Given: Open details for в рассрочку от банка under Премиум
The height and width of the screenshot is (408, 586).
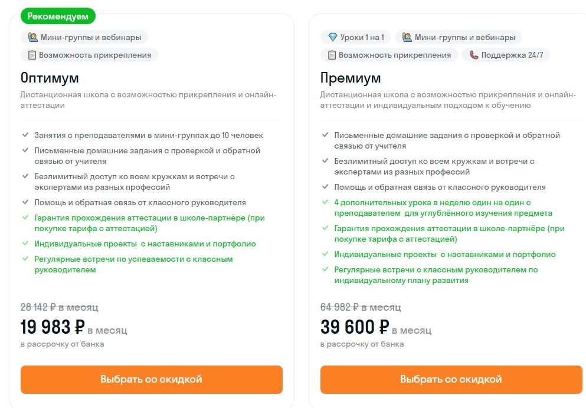Looking at the screenshot, I should coord(362,344).
